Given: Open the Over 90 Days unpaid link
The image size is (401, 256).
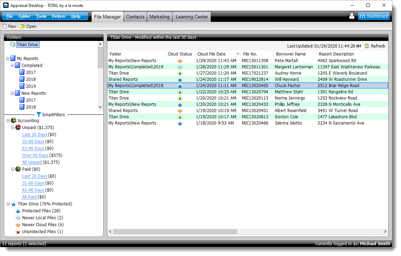Looking at the screenshot, I should click(x=35, y=155).
